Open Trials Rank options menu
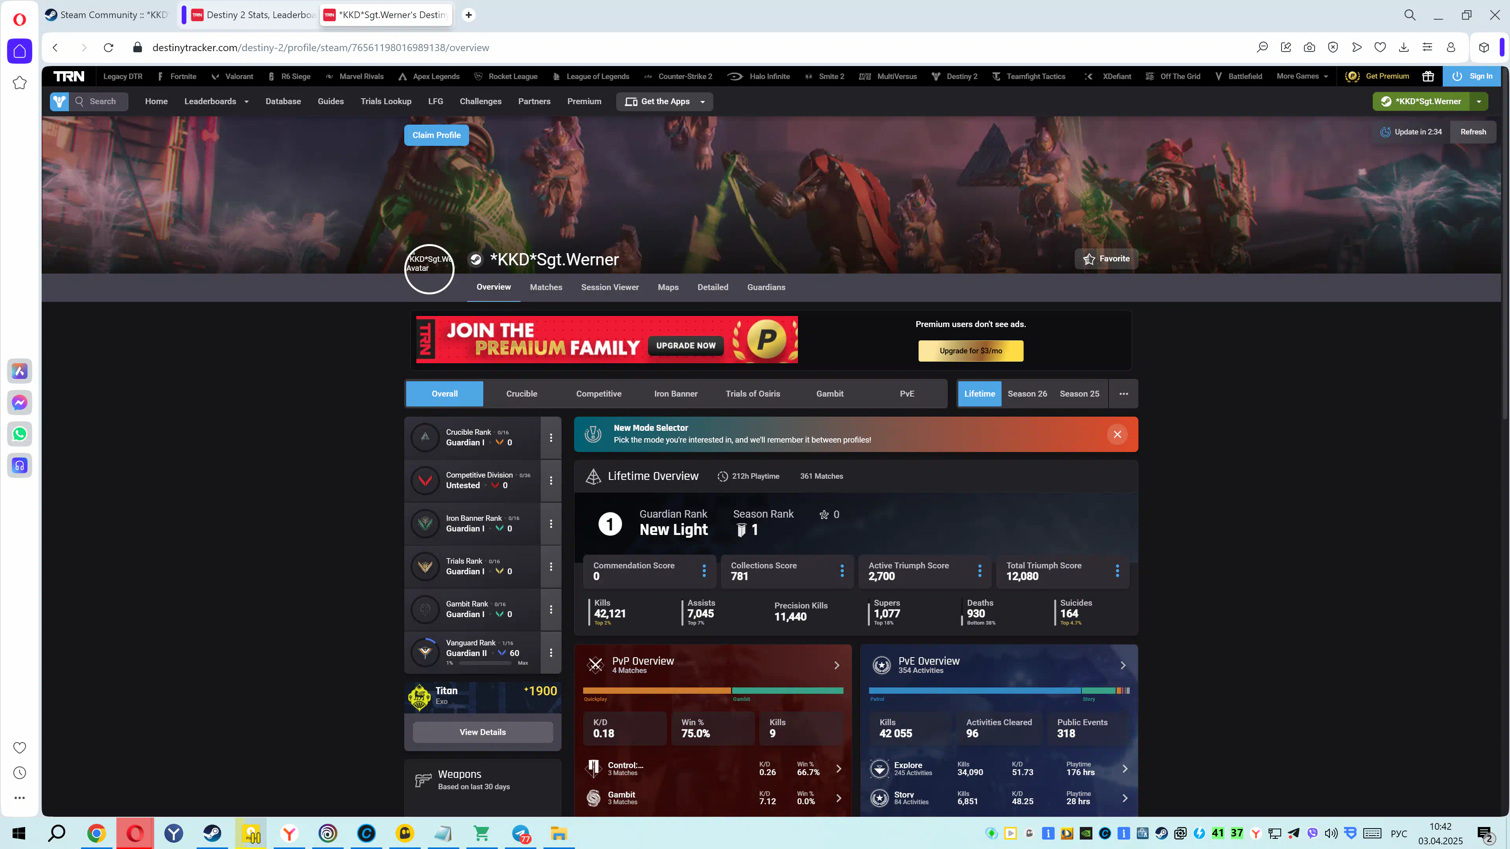The image size is (1510, 849). (x=551, y=566)
